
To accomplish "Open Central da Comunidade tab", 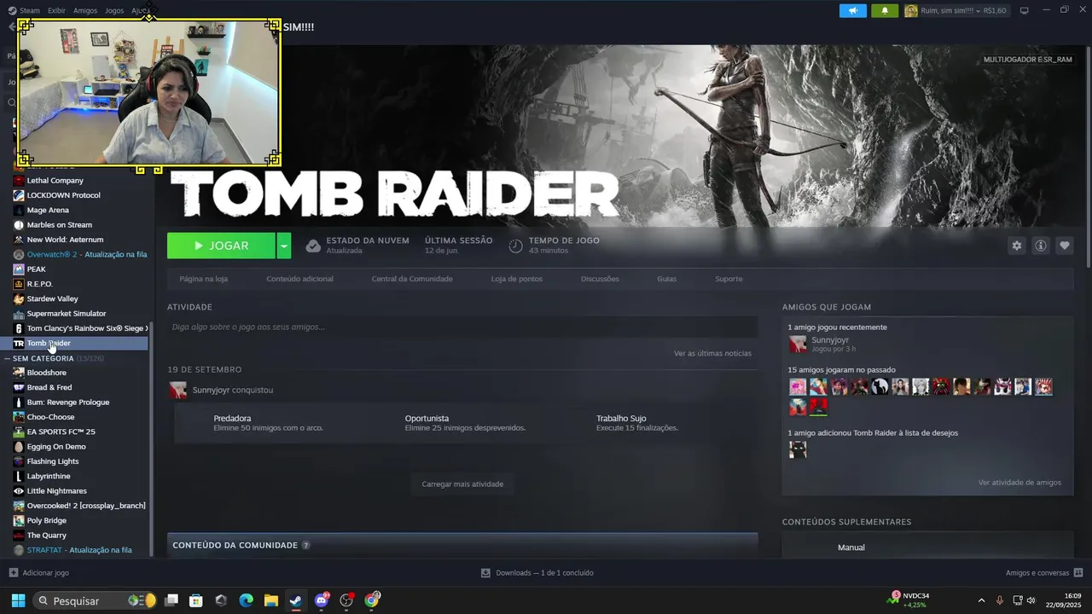I will tap(412, 279).
